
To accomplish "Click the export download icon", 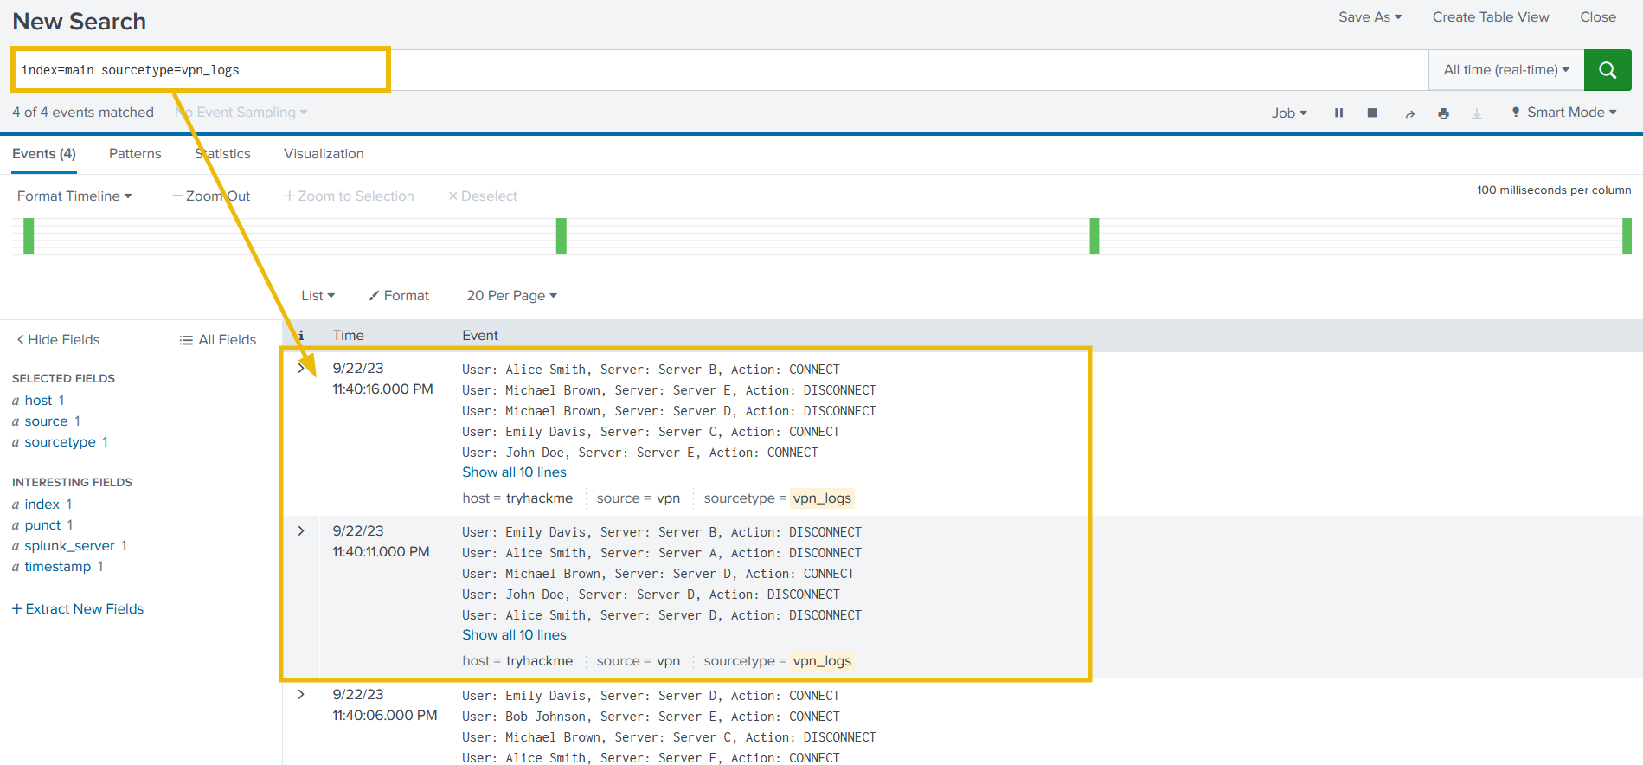I will [x=1477, y=113].
